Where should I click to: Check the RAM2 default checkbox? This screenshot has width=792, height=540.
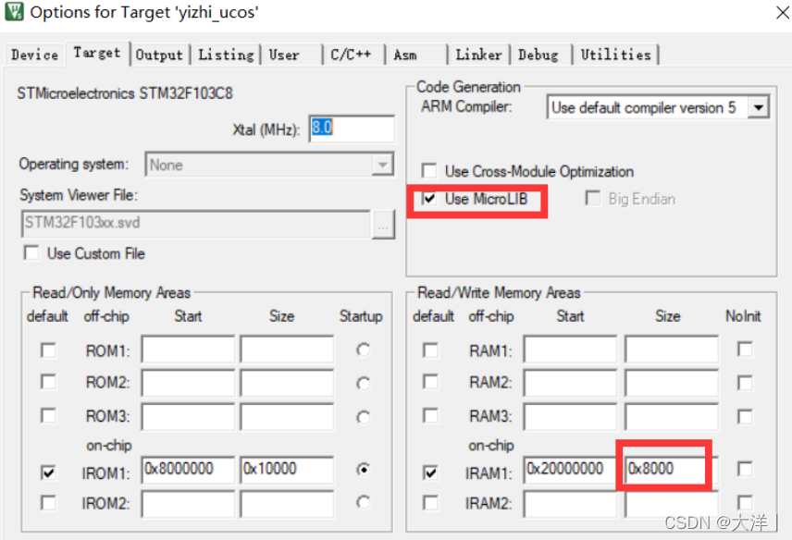tap(430, 382)
